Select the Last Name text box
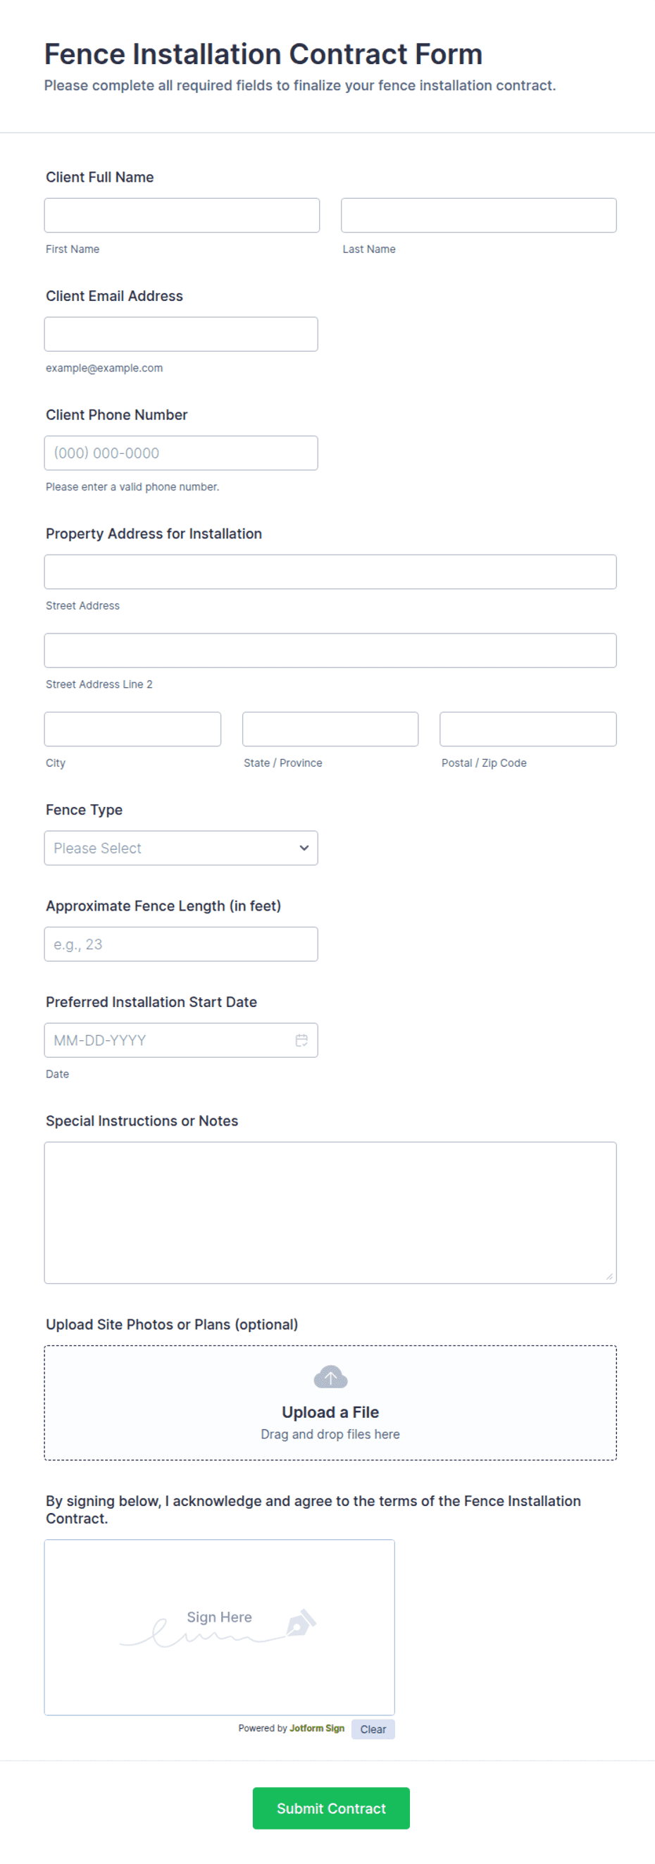Image resolution: width=655 pixels, height=1864 pixels. pyautogui.click(x=479, y=216)
